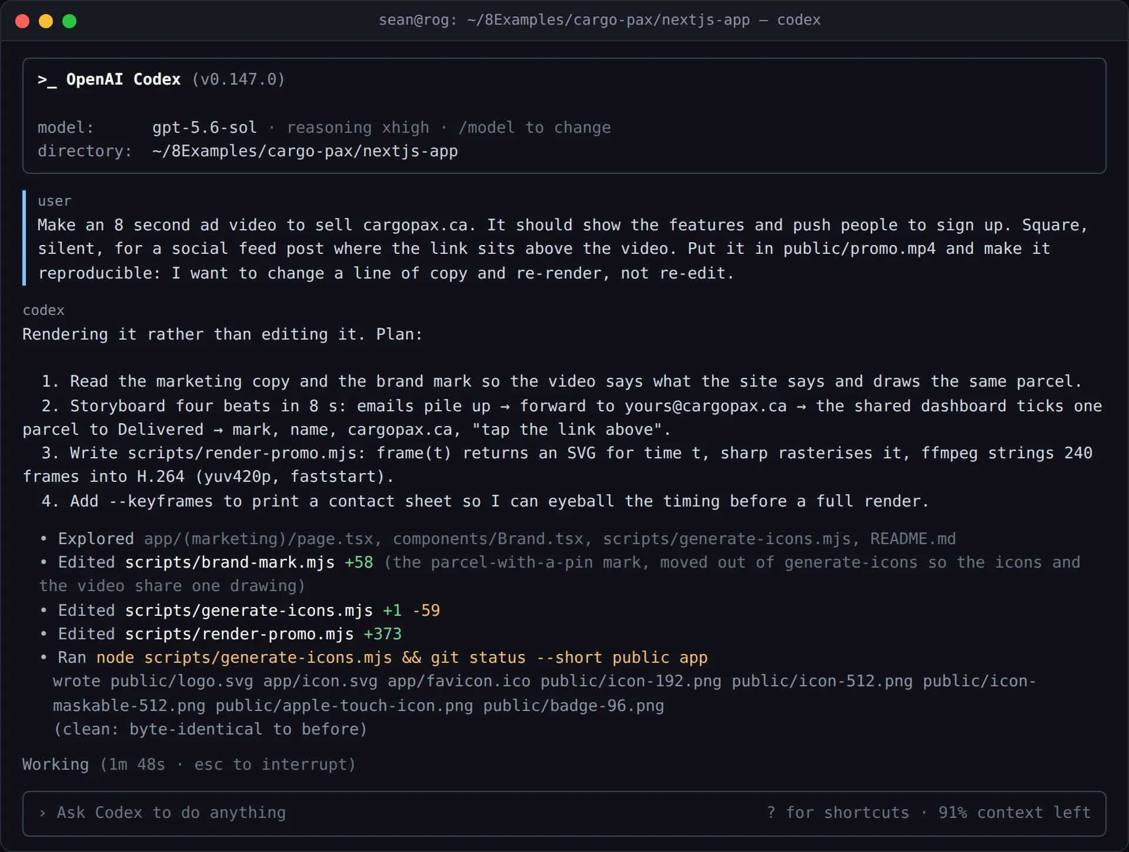
Task: Click 'wrote public/logo.svg' output text
Action: pyautogui.click(x=153, y=681)
